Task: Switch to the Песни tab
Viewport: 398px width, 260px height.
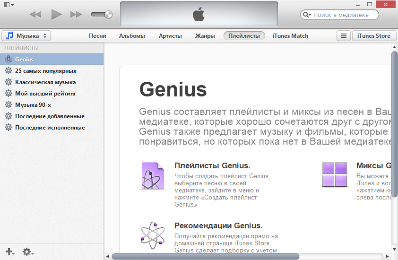Action: [97, 36]
